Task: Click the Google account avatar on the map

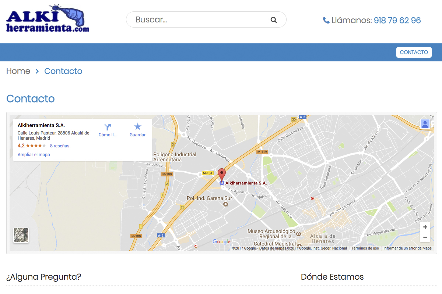Action: click(425, 124)
